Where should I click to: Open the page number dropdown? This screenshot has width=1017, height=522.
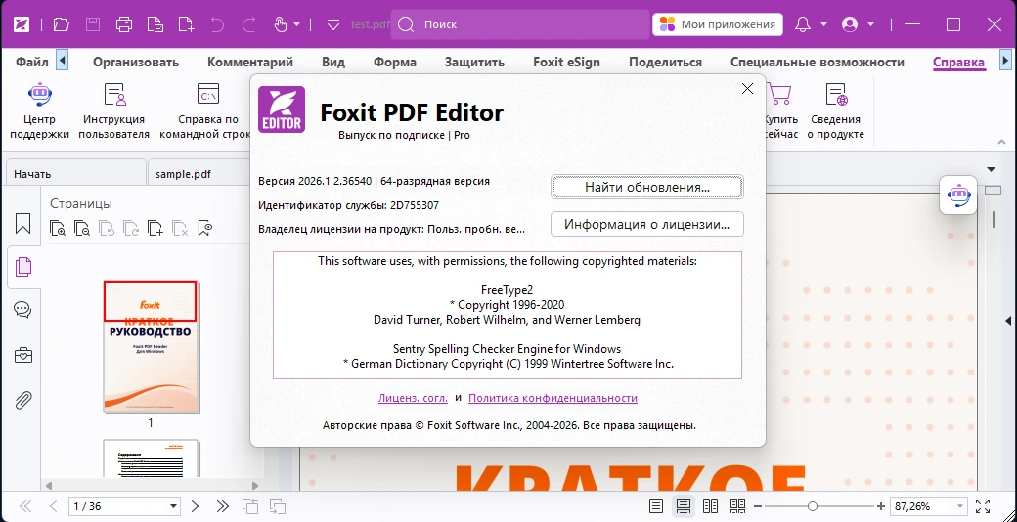coord(173,506)
